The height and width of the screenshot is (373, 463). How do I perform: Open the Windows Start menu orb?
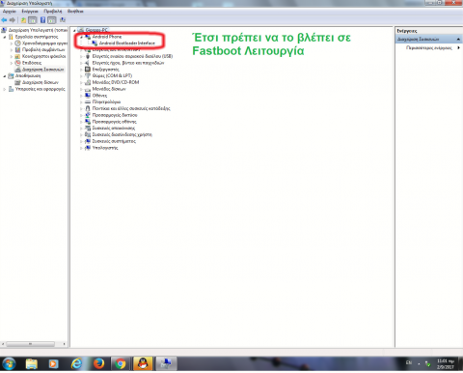click(x=9, y=364)
